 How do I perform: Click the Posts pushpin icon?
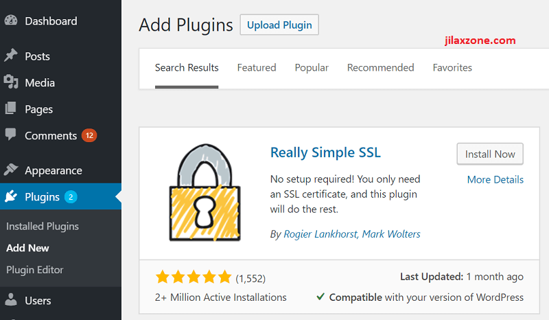(11, 56)
